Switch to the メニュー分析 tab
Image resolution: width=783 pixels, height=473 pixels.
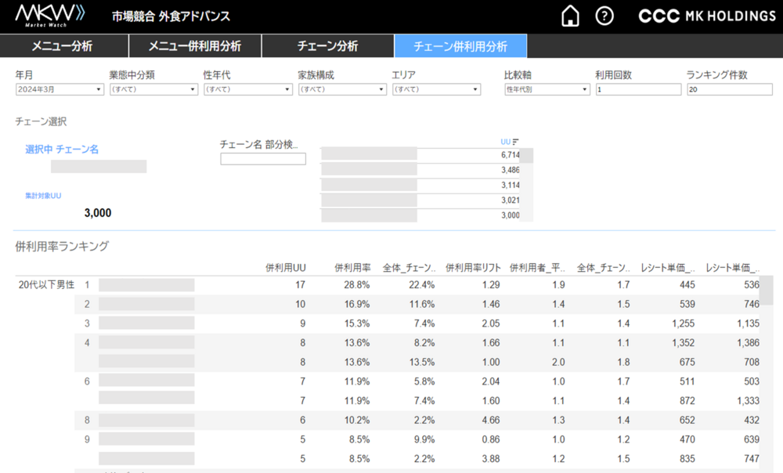63,46
